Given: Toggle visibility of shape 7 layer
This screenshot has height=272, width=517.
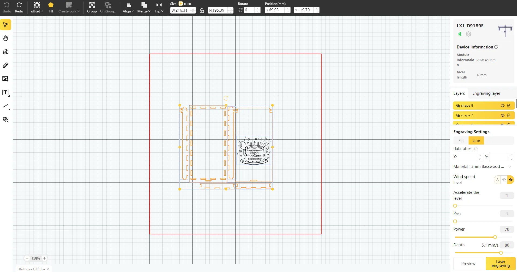Looking at the screenshot, I should 502,115.
